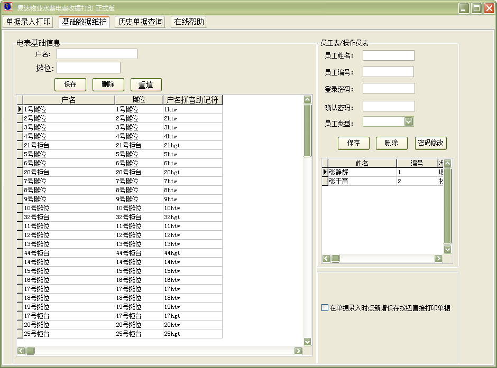497x368 pixels.
Task: Open the 历史单据查询 tab
Action: (141, 22)
